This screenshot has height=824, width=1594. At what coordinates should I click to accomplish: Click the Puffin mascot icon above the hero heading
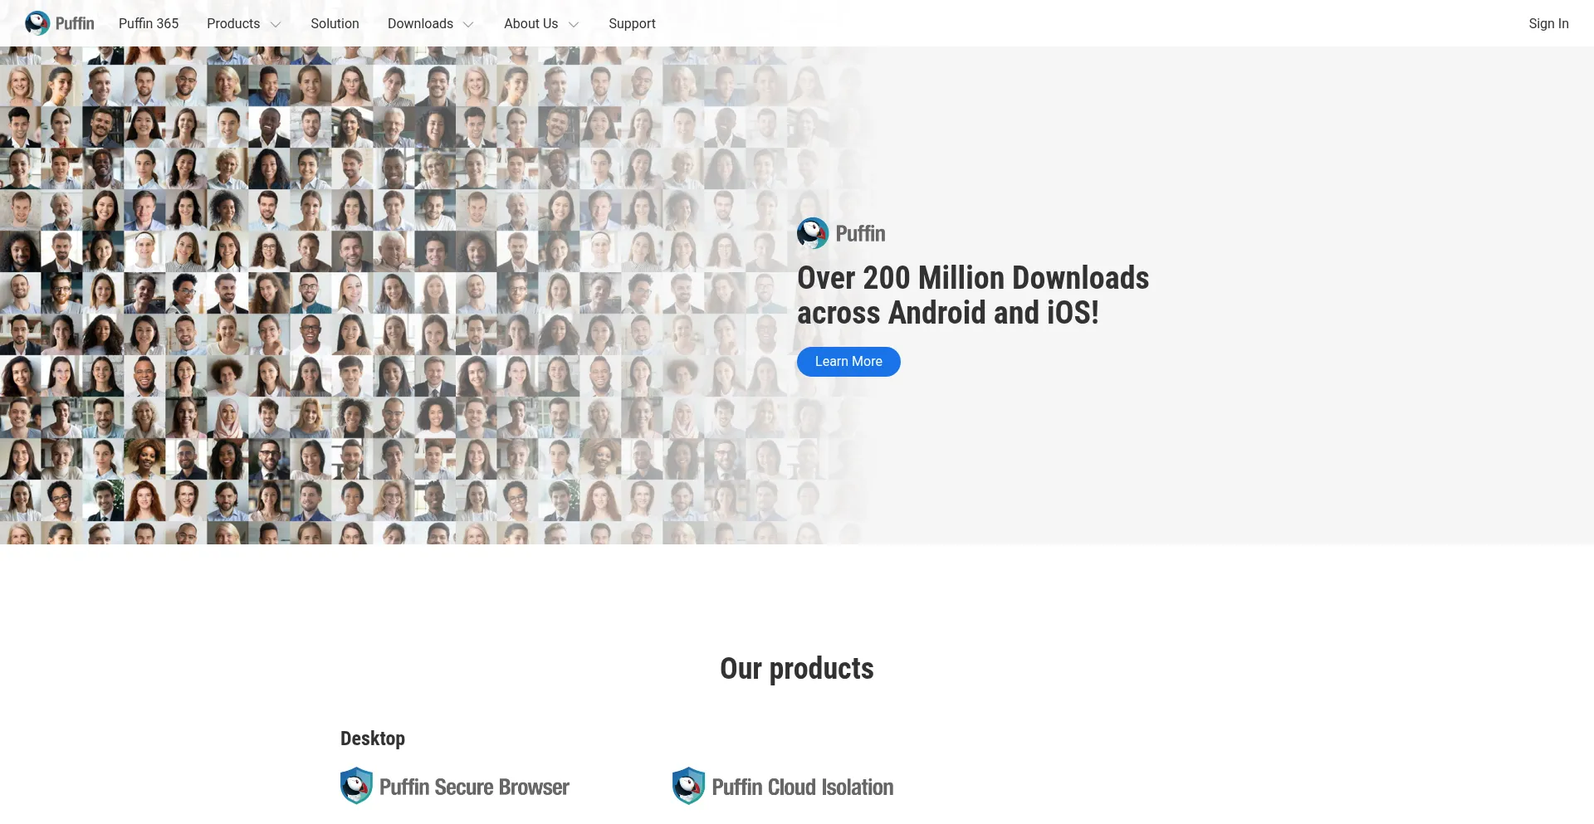(x=814, y=233)
